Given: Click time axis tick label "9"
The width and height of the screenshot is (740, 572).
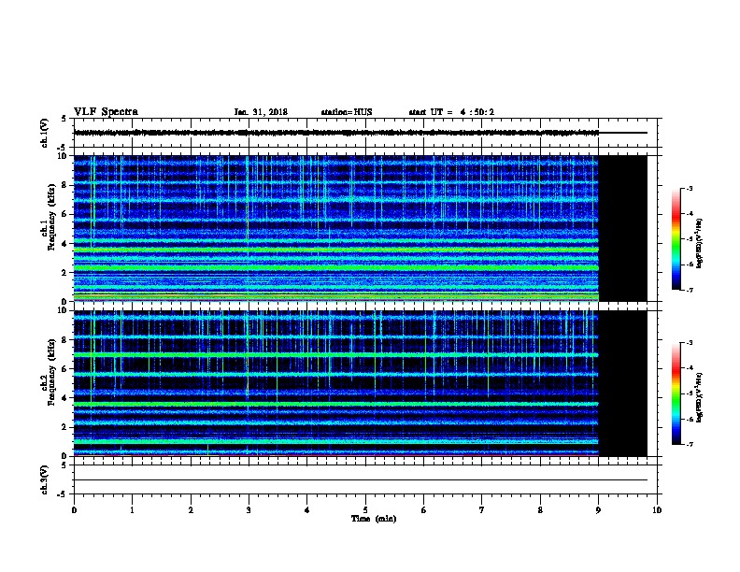Looking at the screenshot, I should point(598,510).
